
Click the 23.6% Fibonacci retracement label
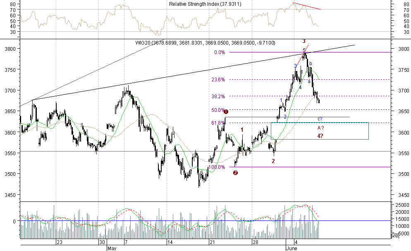[217, 80]
